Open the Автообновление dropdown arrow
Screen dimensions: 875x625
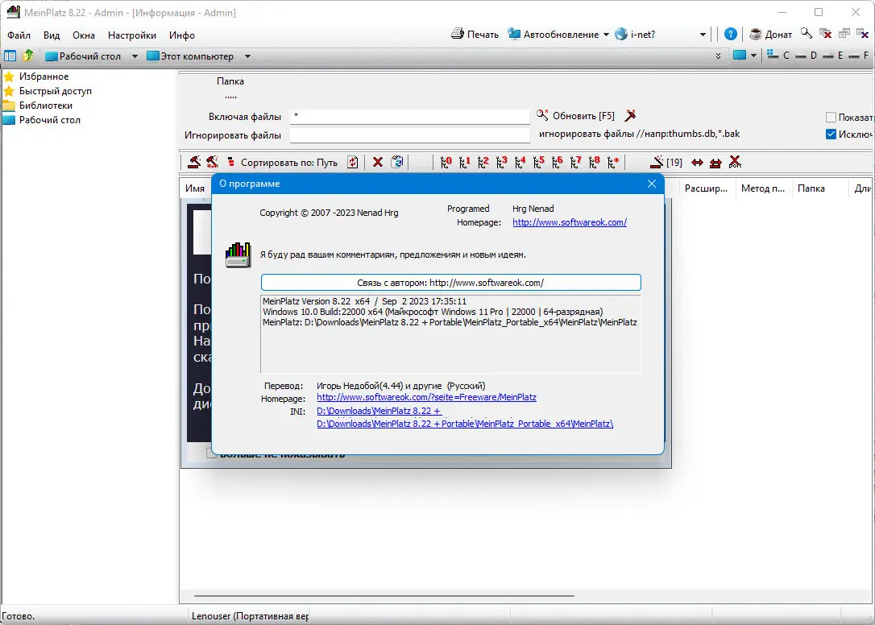(x=606, y=35)
